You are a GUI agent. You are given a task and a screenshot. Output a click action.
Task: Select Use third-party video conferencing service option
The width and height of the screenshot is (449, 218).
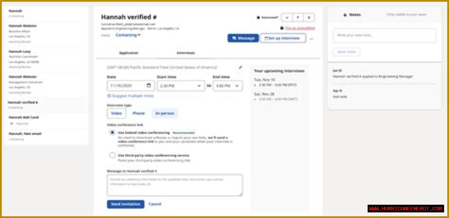point(112,155)
